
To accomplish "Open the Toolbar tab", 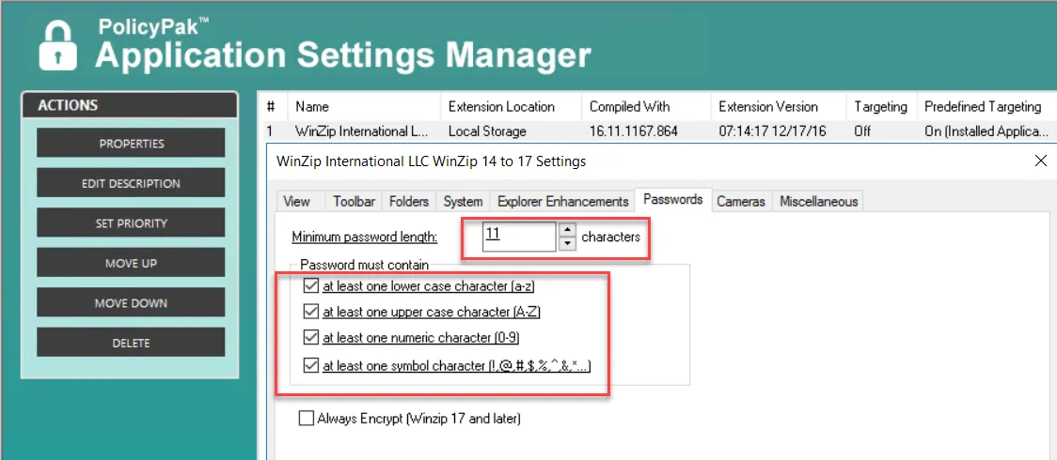I will [354, 201].
